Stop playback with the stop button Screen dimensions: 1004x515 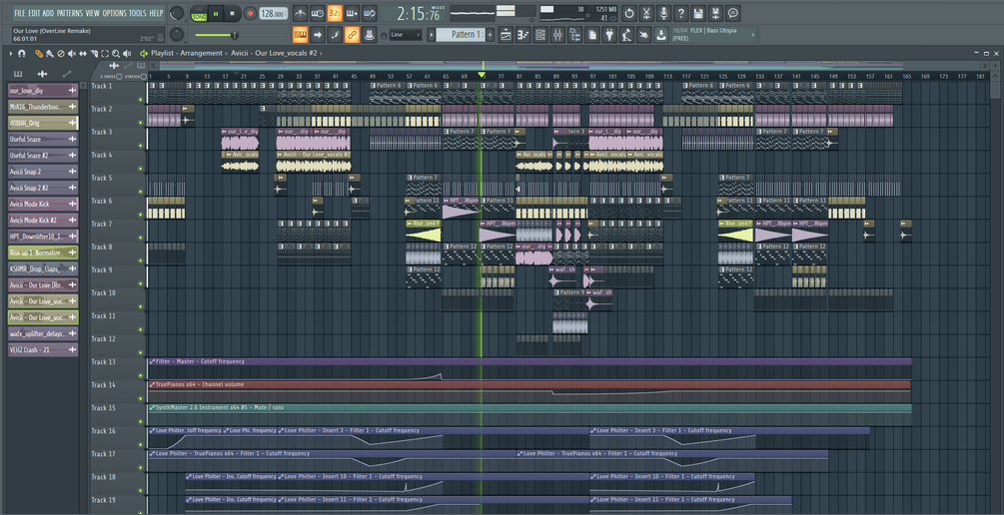[x=232, y=13]
